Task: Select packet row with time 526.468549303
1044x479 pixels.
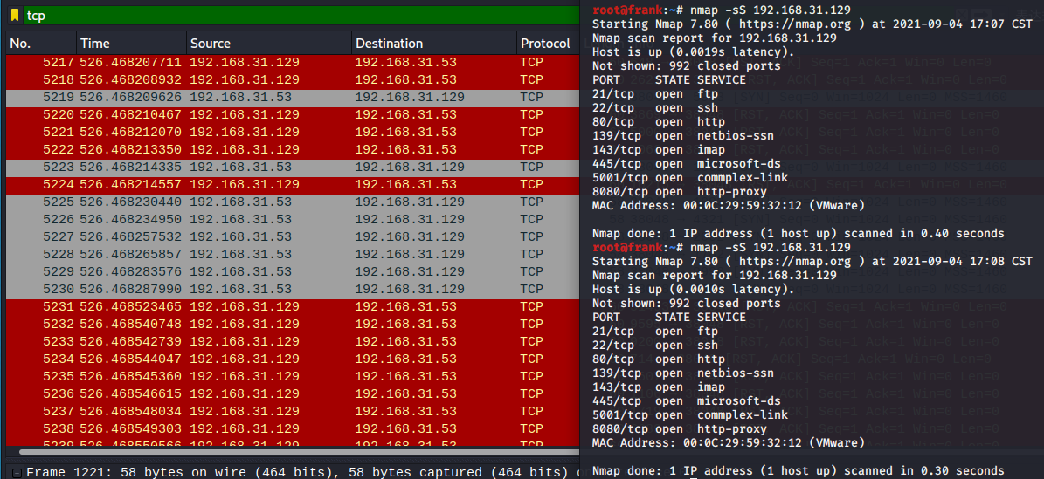Action: tap(293, 429)
